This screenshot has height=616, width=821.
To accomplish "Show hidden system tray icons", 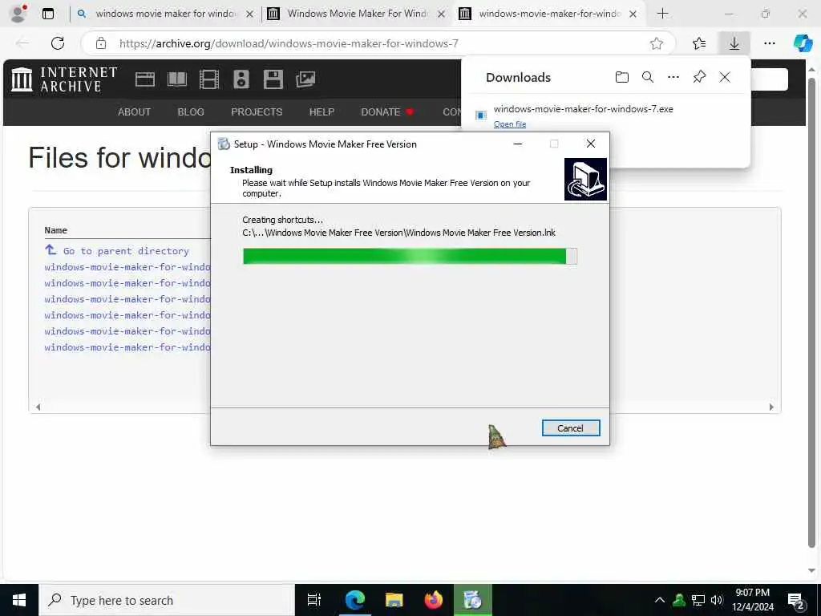I will click(x=660, y=600).
